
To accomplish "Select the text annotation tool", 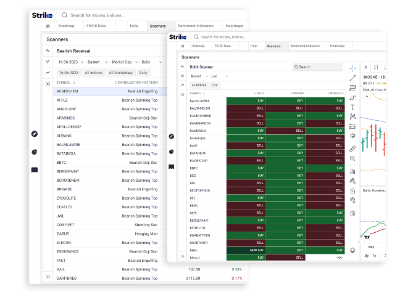I will (352, 107).
